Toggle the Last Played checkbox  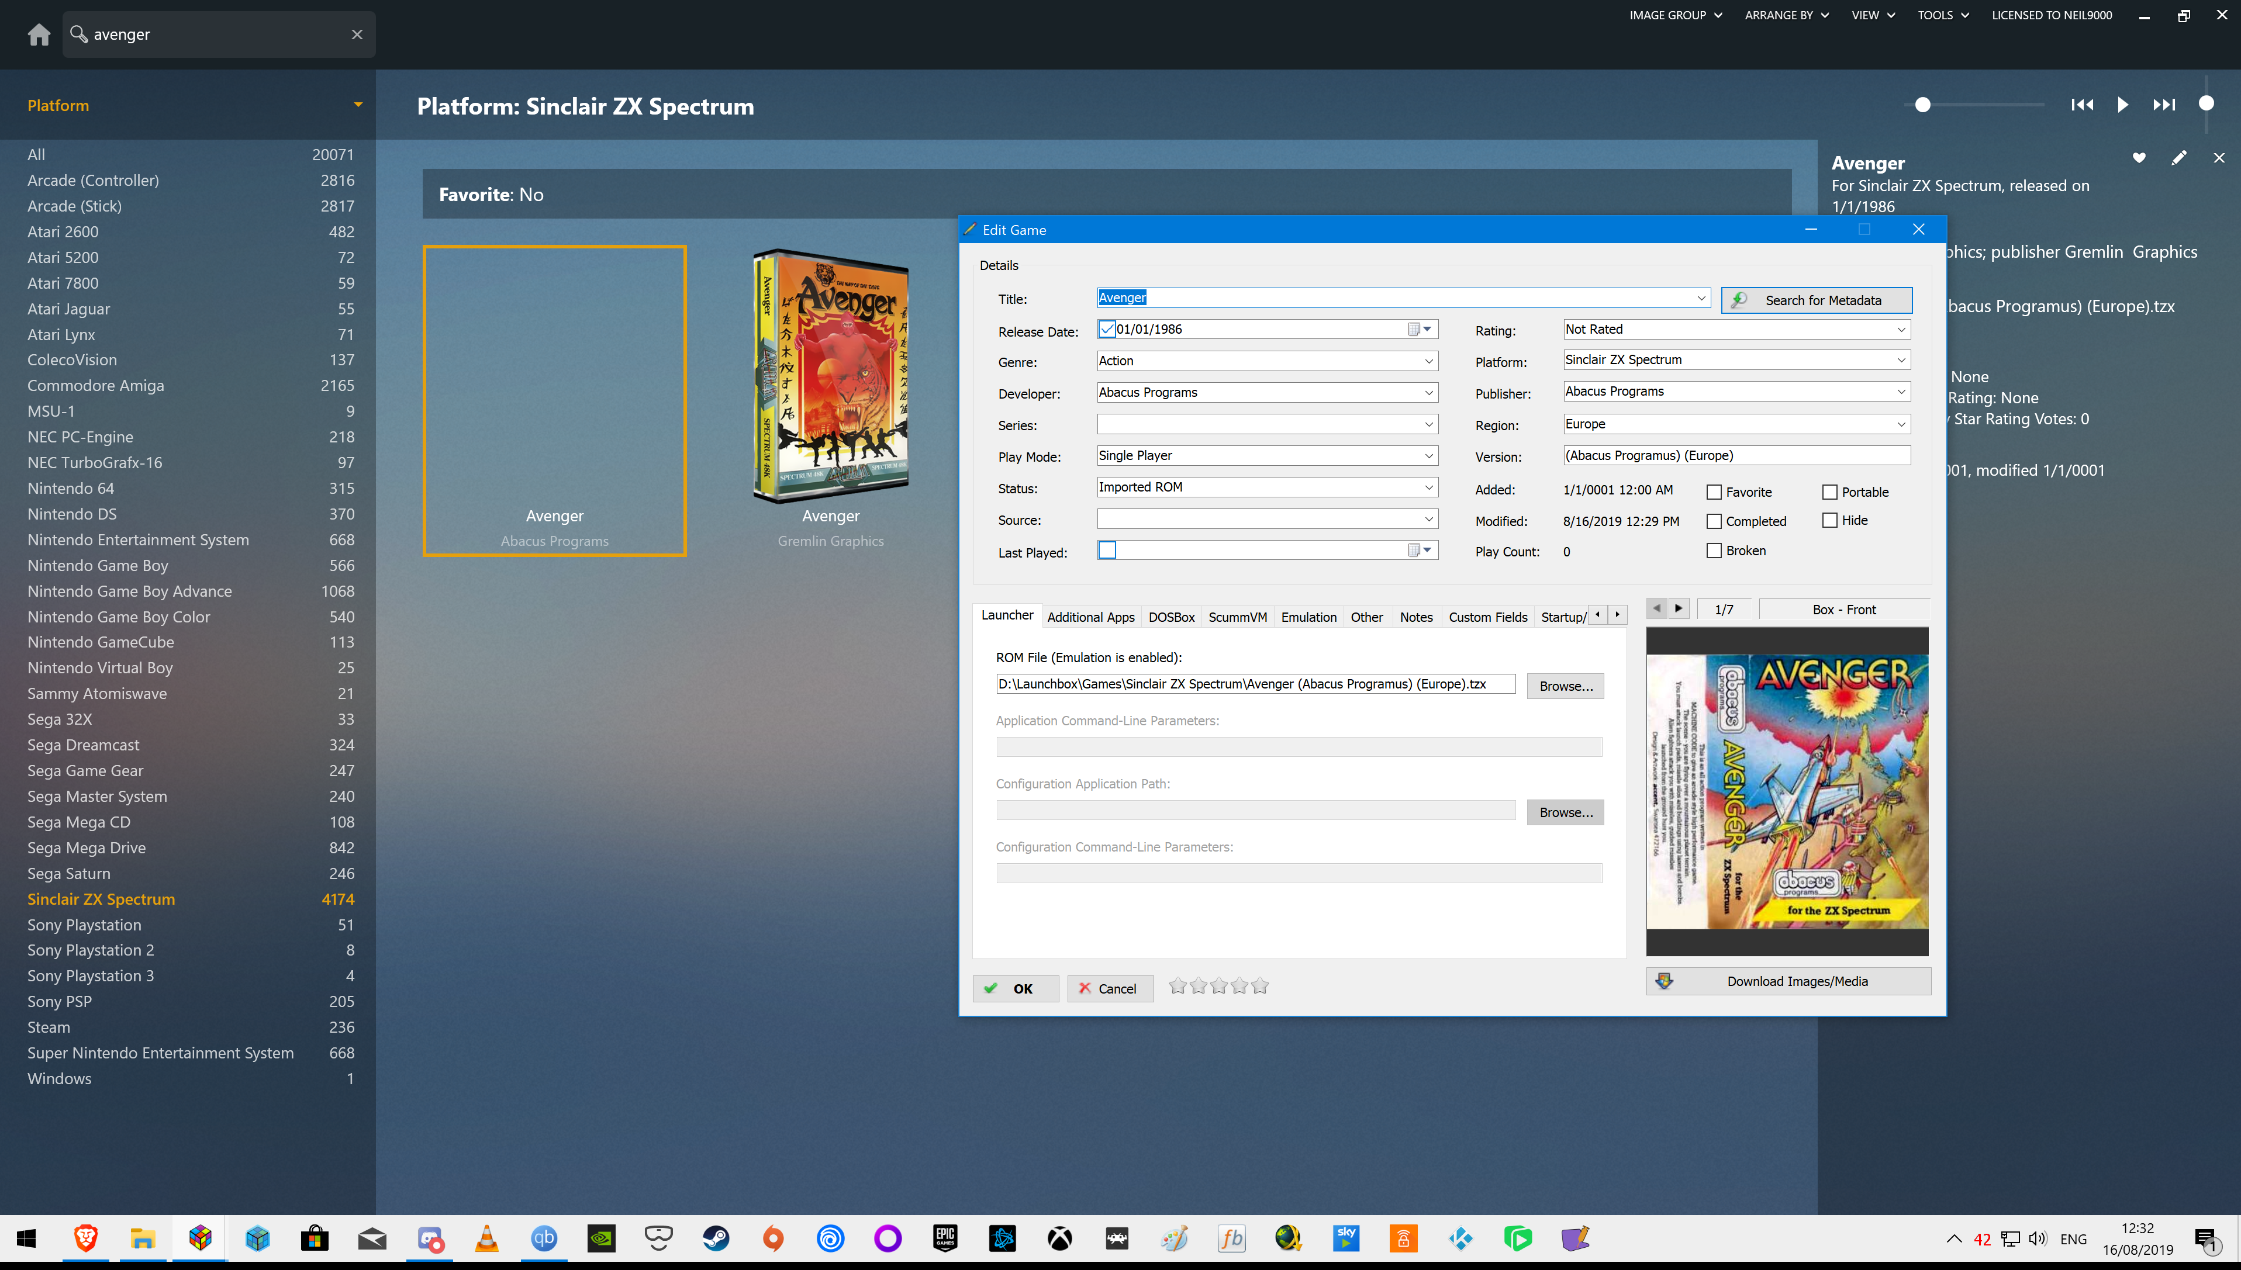coord(1107,549)
